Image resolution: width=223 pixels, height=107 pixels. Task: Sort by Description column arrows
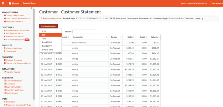coord(107,37)
